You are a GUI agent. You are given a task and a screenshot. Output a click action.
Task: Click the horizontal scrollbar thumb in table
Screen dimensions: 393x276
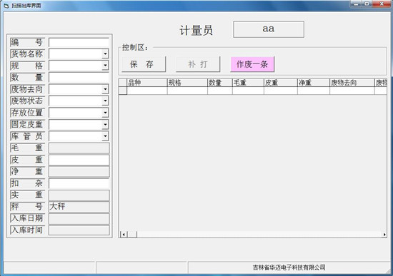coord(132,235)
